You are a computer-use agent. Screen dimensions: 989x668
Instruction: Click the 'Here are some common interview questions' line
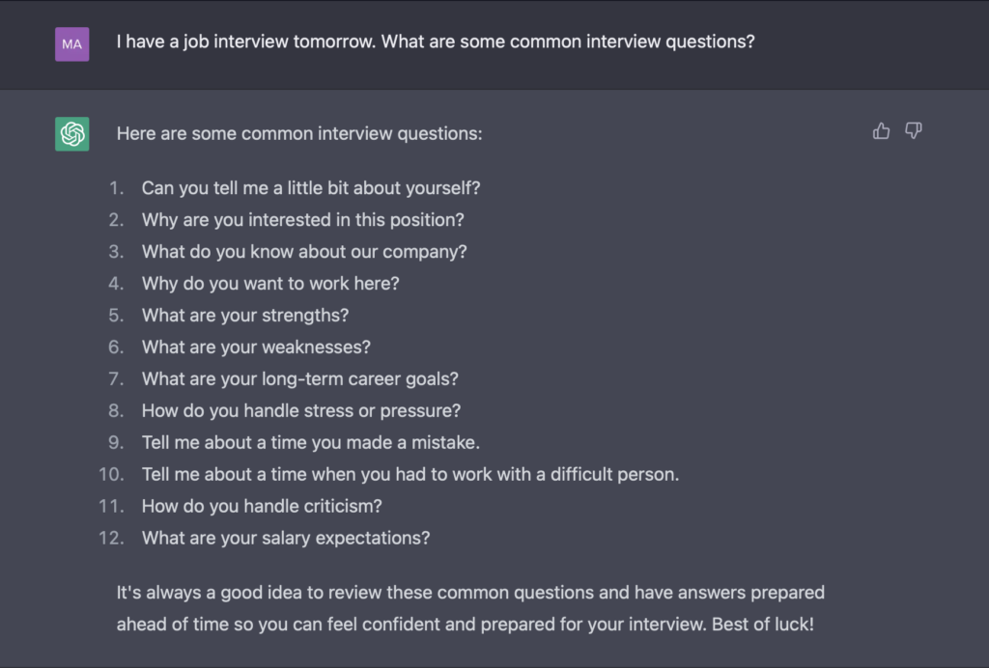pyautogui.click(x=299, y=133)
